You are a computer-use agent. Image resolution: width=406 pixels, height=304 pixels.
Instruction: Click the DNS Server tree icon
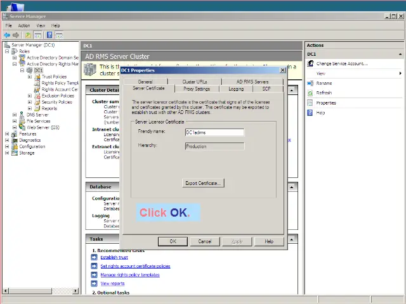22,115
